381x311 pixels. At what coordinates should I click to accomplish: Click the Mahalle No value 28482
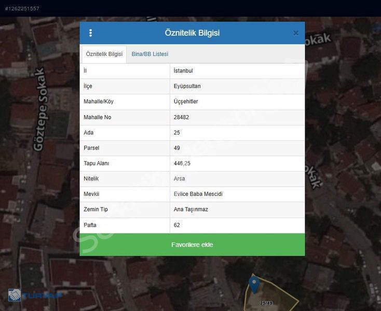pyautogui.click(x=181, y=117)
